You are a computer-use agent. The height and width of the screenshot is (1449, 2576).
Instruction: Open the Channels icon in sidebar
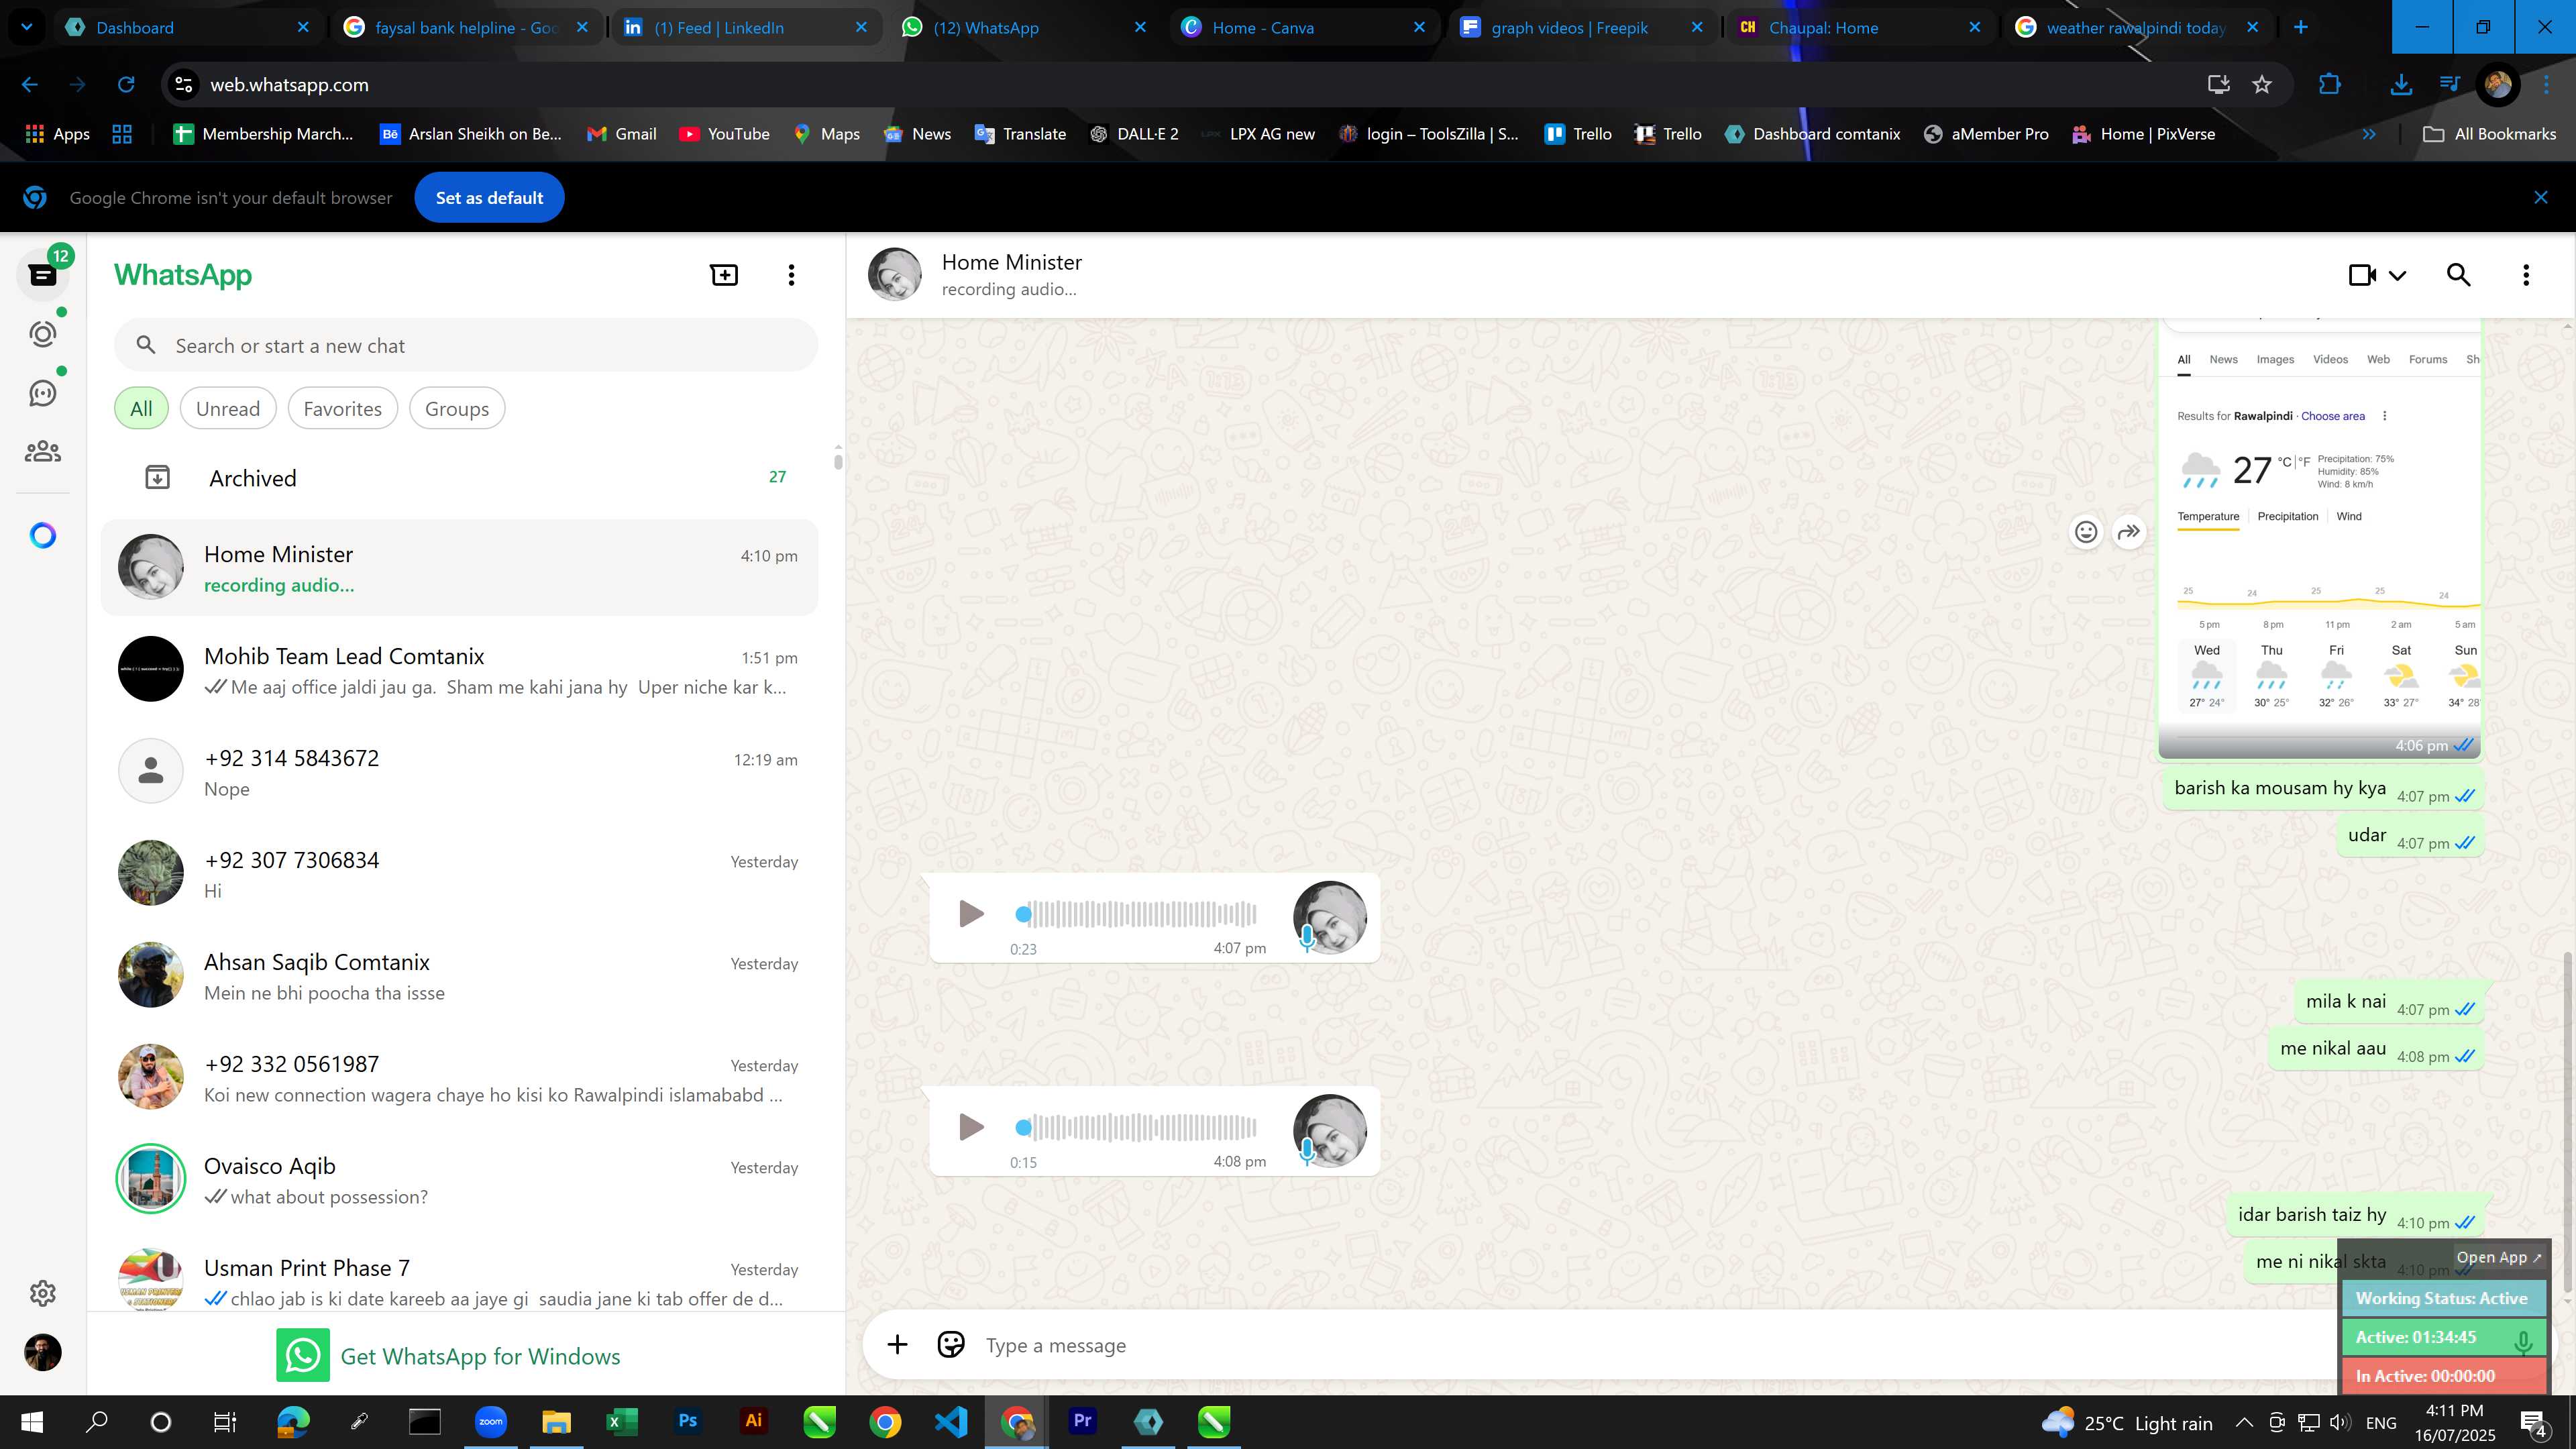tap(43, 393)
